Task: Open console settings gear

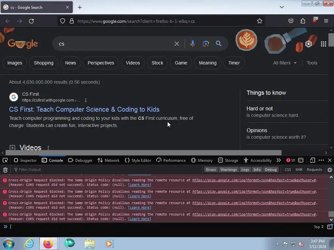Action: [329, 170]
